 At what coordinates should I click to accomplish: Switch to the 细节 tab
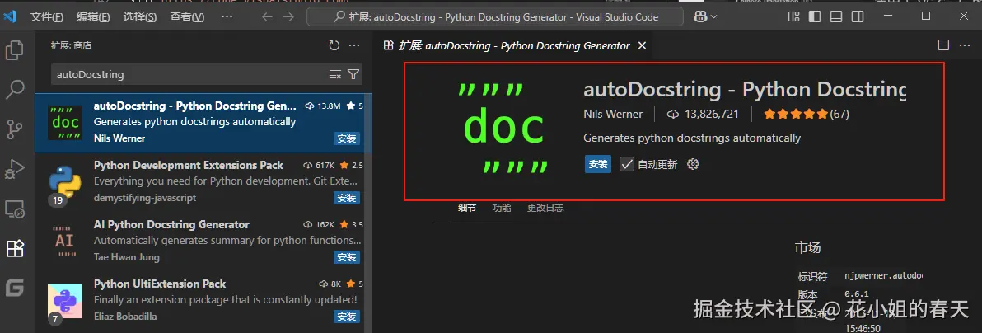click(466, 209)
